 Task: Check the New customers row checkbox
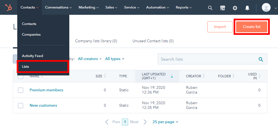click(x=21, y=106)
